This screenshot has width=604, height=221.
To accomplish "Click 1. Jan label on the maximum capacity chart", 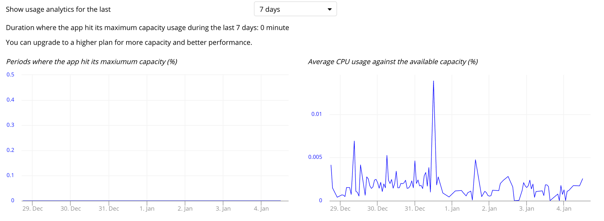I will coord(147,209).
